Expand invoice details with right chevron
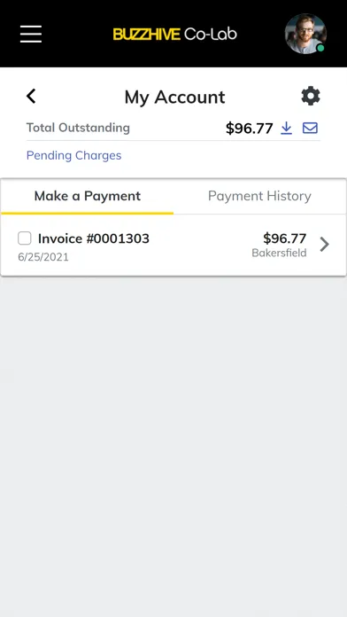The width and height of the screenshot is (347, 617). (x=325, y=245)
